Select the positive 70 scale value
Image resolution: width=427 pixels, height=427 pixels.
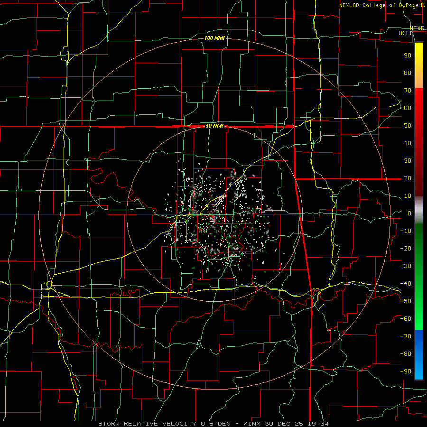pos(408,91)
